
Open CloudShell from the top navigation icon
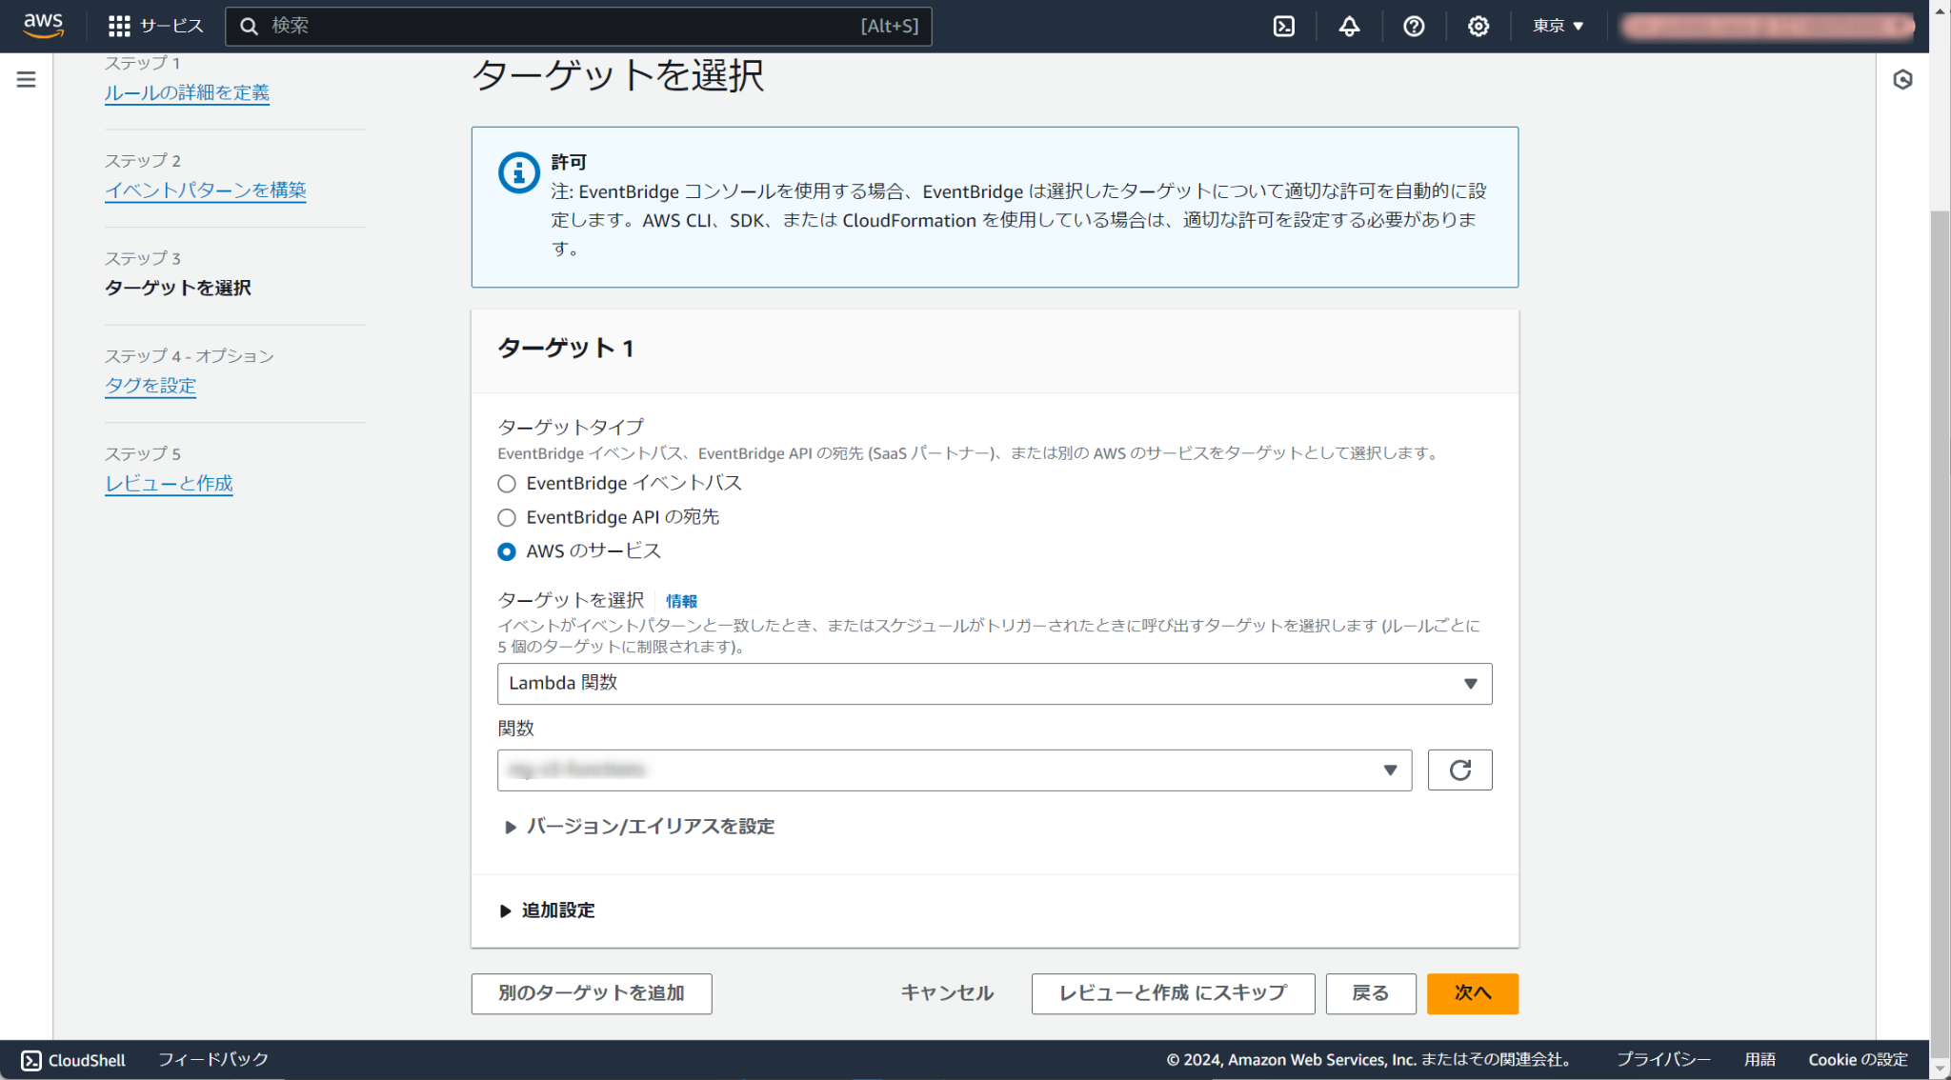pyautogui.click(x=1283, y=26)
